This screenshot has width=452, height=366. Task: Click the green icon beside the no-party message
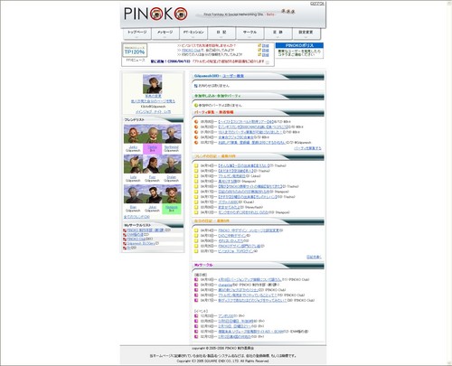[196, 106]
